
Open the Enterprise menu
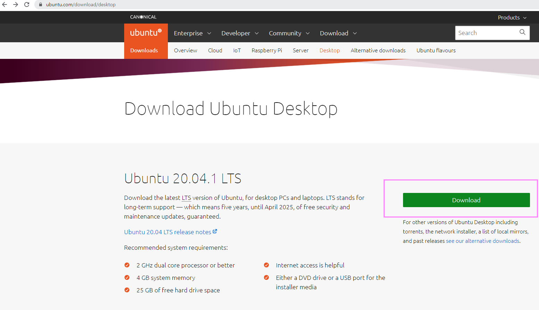(192, 33)
